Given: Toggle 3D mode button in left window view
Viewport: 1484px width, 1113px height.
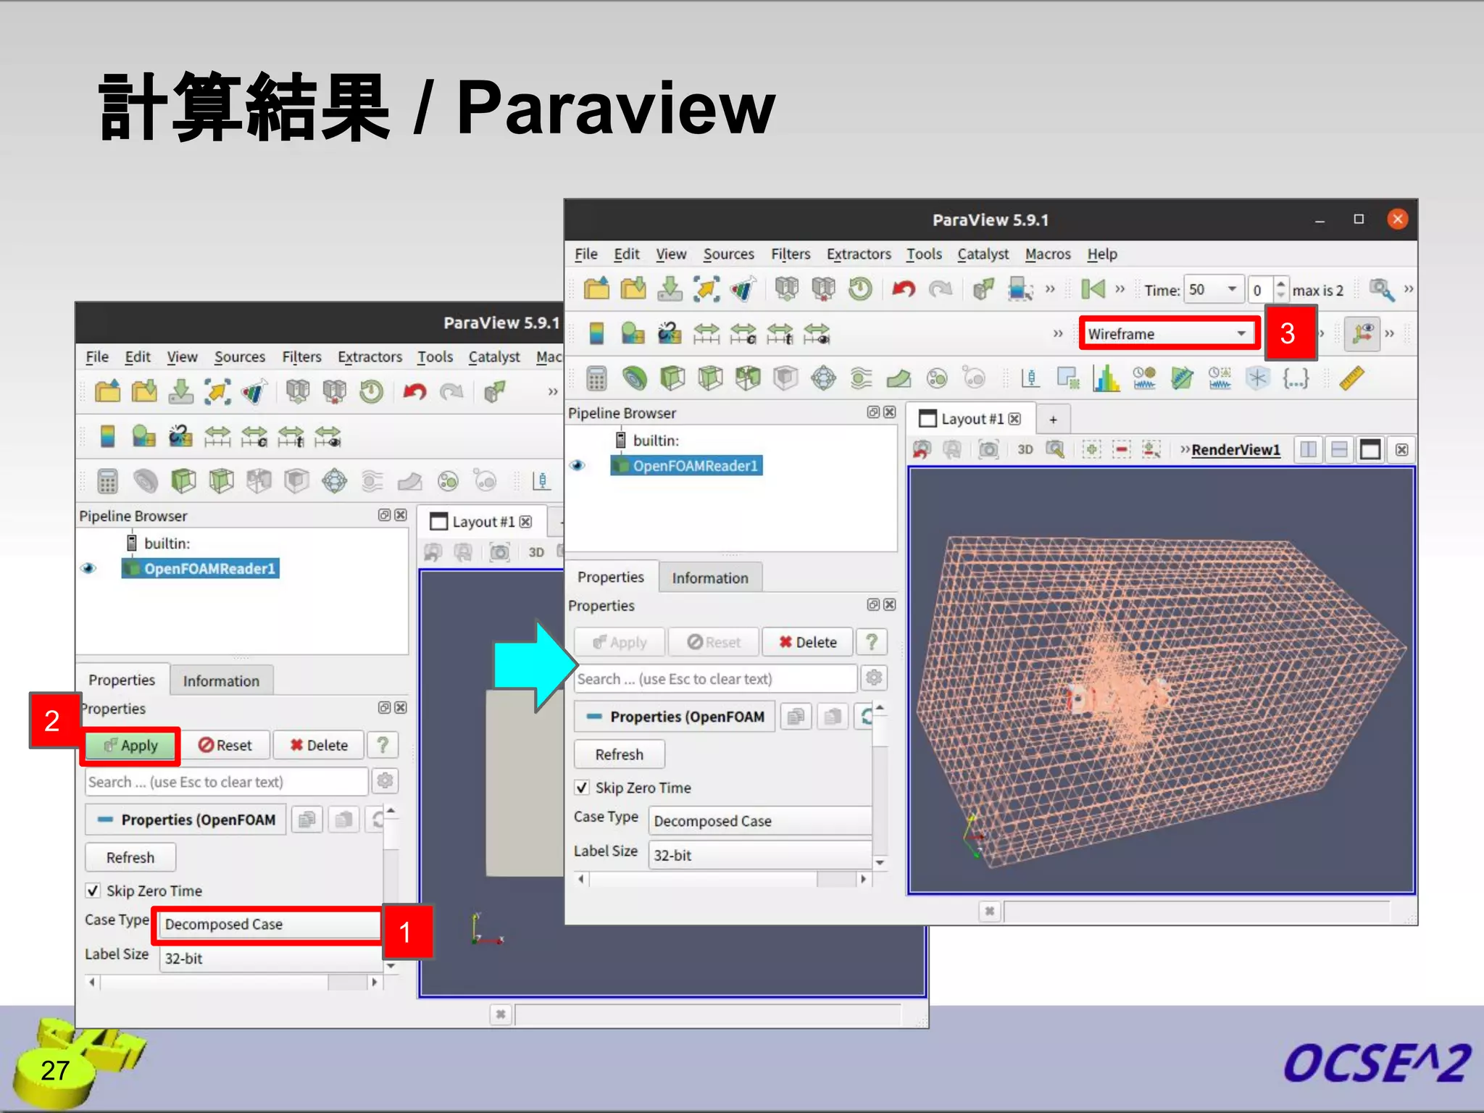Looking at the screenshot, I should pyautogui.click(x=536, y=552).
